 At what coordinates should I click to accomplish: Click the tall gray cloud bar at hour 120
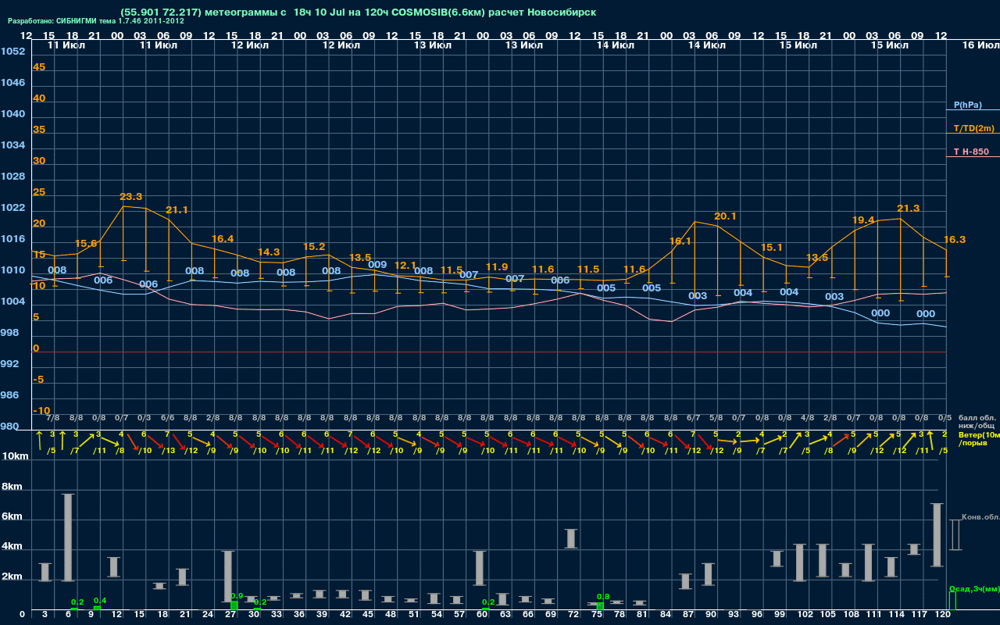[x=937, y=535]
